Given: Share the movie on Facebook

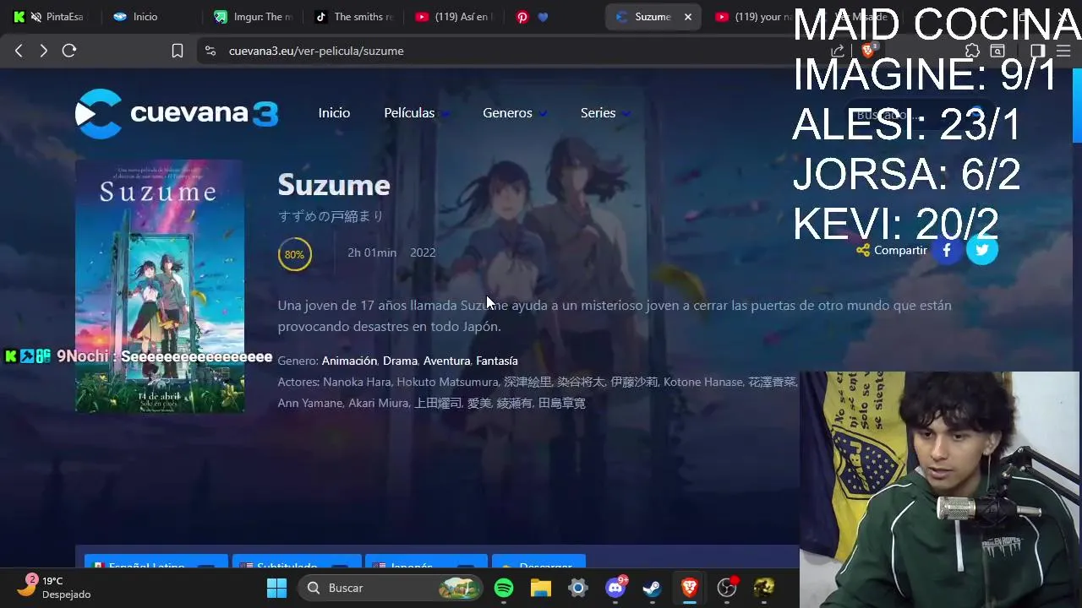Looking at the screenshot, I should pyautogui.click(x=947, y=250).
